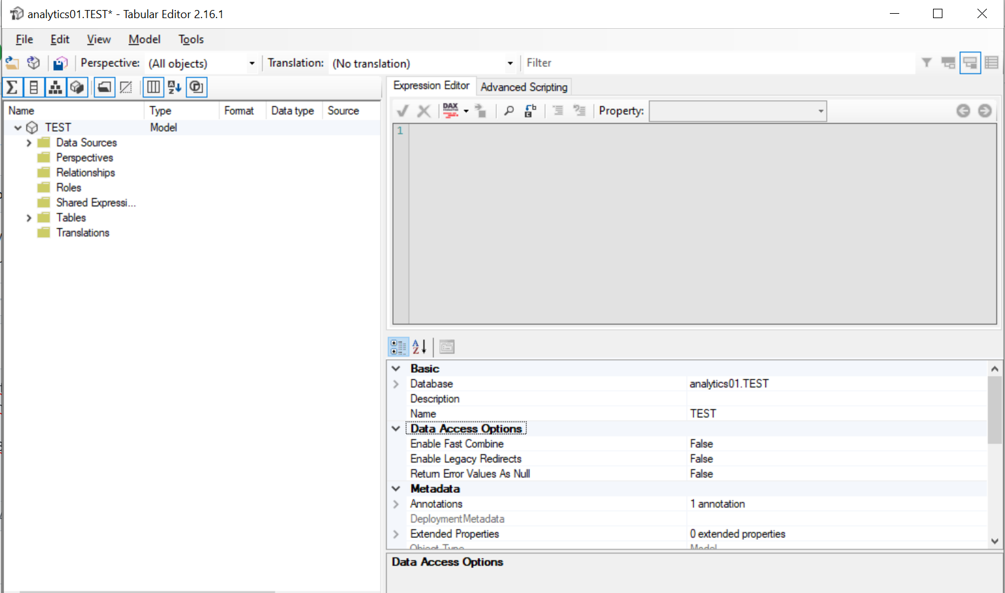Toggle categorized view of properties
The height and width of the screenshot is (593, 1005).
coord(398,346)
